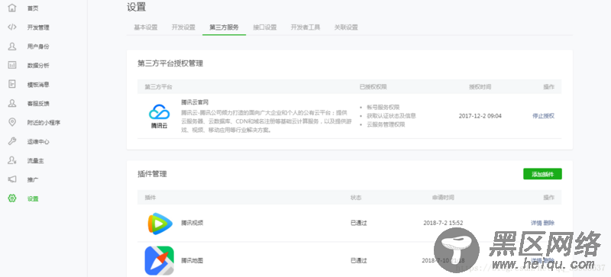Click the 运维中心 wrench icon

click(x=12, y=141)
